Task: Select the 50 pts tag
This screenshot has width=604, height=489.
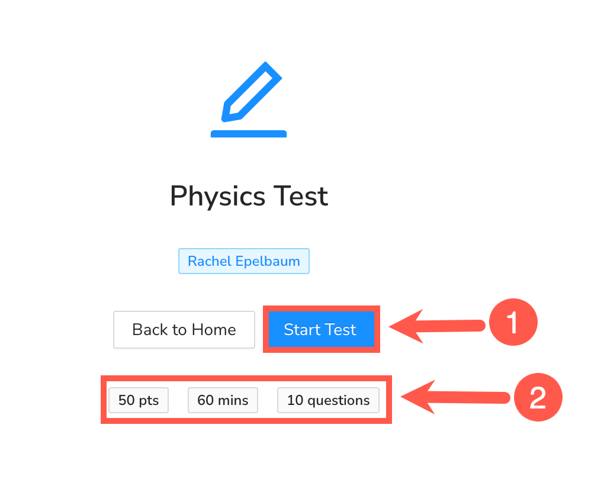Action: (x=139, y=400)
